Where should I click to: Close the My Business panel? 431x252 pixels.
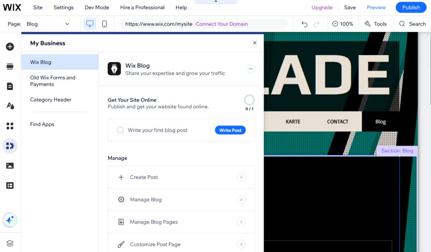(255, 43)
